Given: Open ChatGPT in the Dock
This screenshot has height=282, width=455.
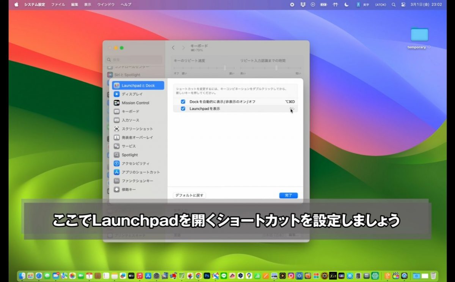Looking at the screenshot, I should click(x=375, y=276).
